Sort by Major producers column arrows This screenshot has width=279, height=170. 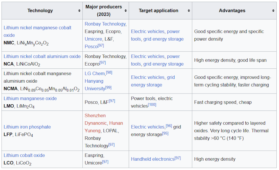coord(125,11)
